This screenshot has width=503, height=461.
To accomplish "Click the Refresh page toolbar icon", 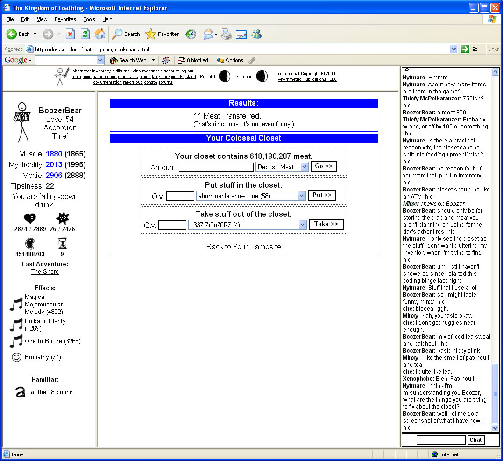I will (x=85, y=34).
